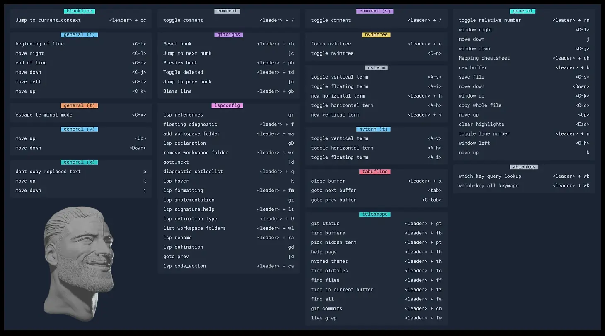Click the red tabufline heading tag

coord(375,172)
